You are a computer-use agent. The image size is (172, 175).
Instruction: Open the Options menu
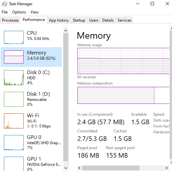click(x=19, y=12)
